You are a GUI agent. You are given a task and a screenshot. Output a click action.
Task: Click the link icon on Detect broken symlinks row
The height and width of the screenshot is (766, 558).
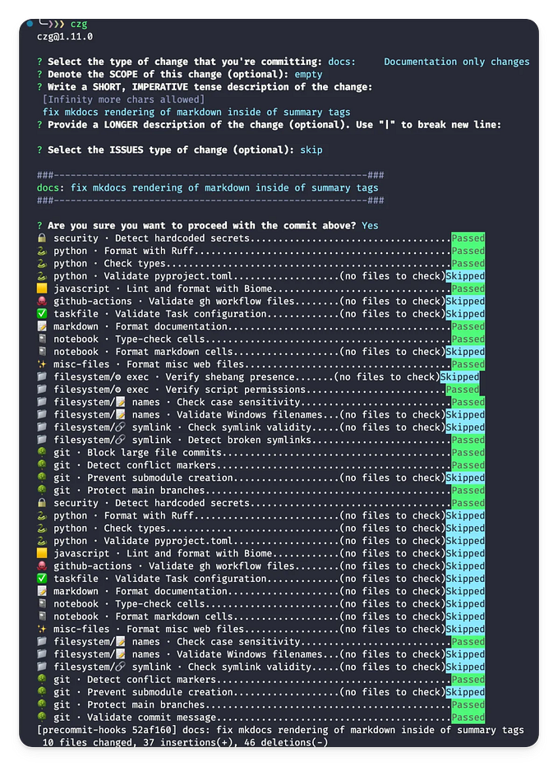(120, 440)
